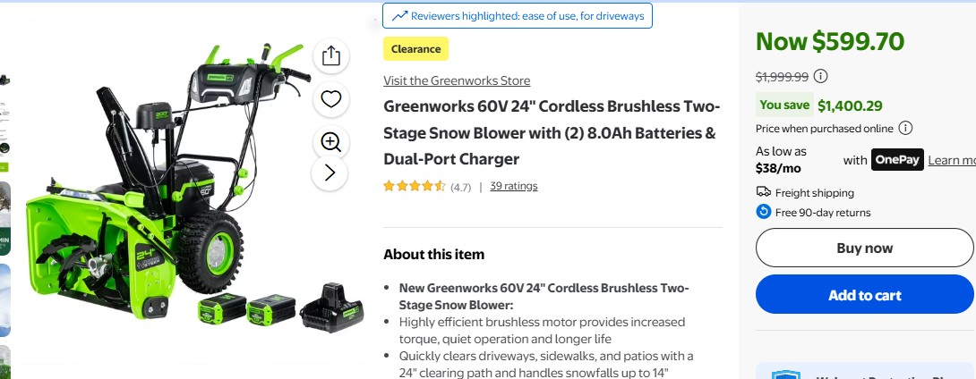The height and width of the screenshot is (379, 976).
Task: Click the Add to cart button
Action: [864, 295]
